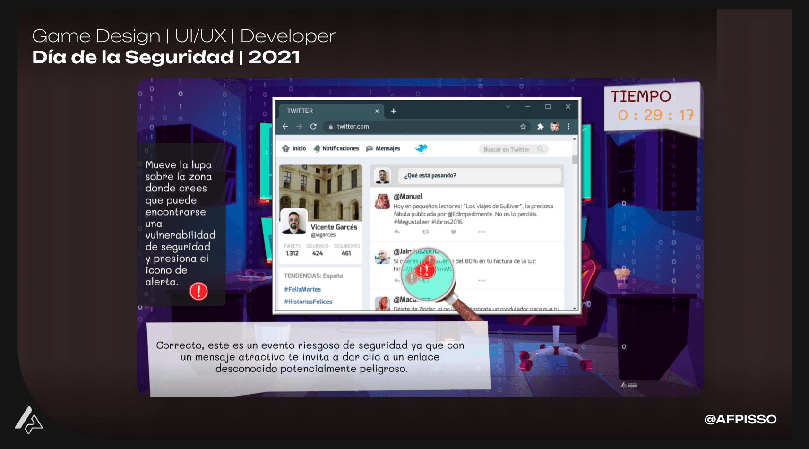
Task: Bookmark the page with the star icon
Action: pos(523,127)
